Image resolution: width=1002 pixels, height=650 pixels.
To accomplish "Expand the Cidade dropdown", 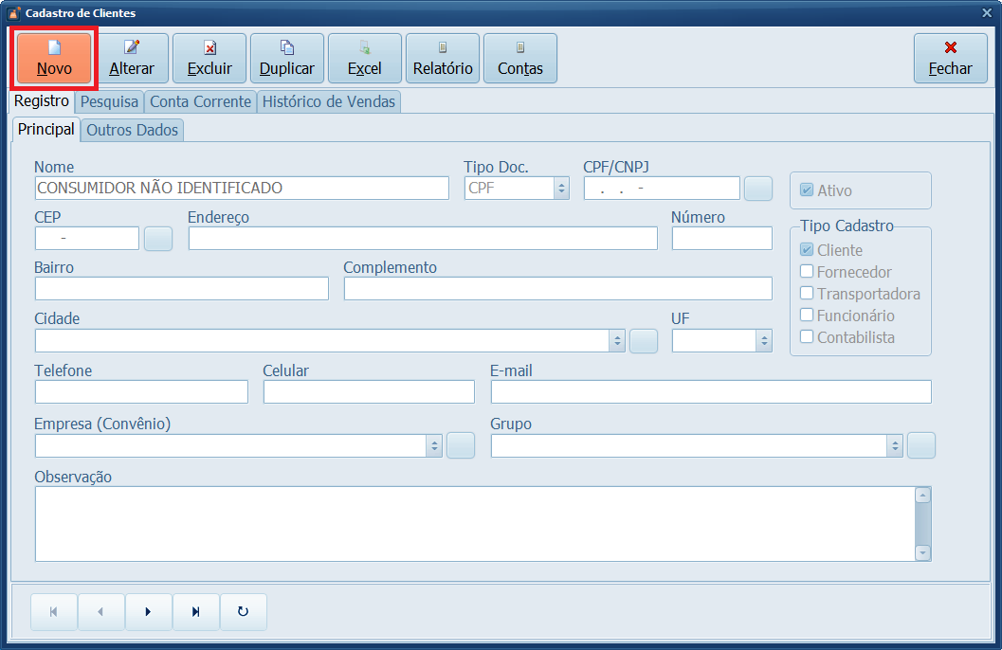I will click(617, 341).
